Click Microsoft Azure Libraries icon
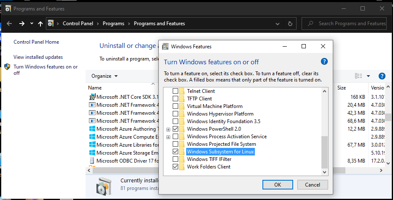The width and height of the screenshot is (393, 200). coord(93,145)
